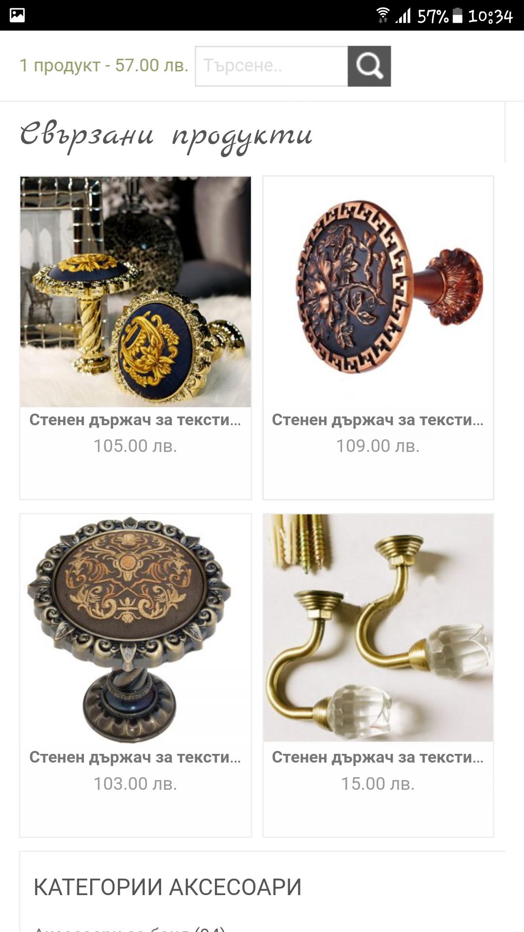The image size is (524, 932).
Task: Click the КАТЕГОРИИ АКСЕСОАРИ heading
Action: click(167, 887)
